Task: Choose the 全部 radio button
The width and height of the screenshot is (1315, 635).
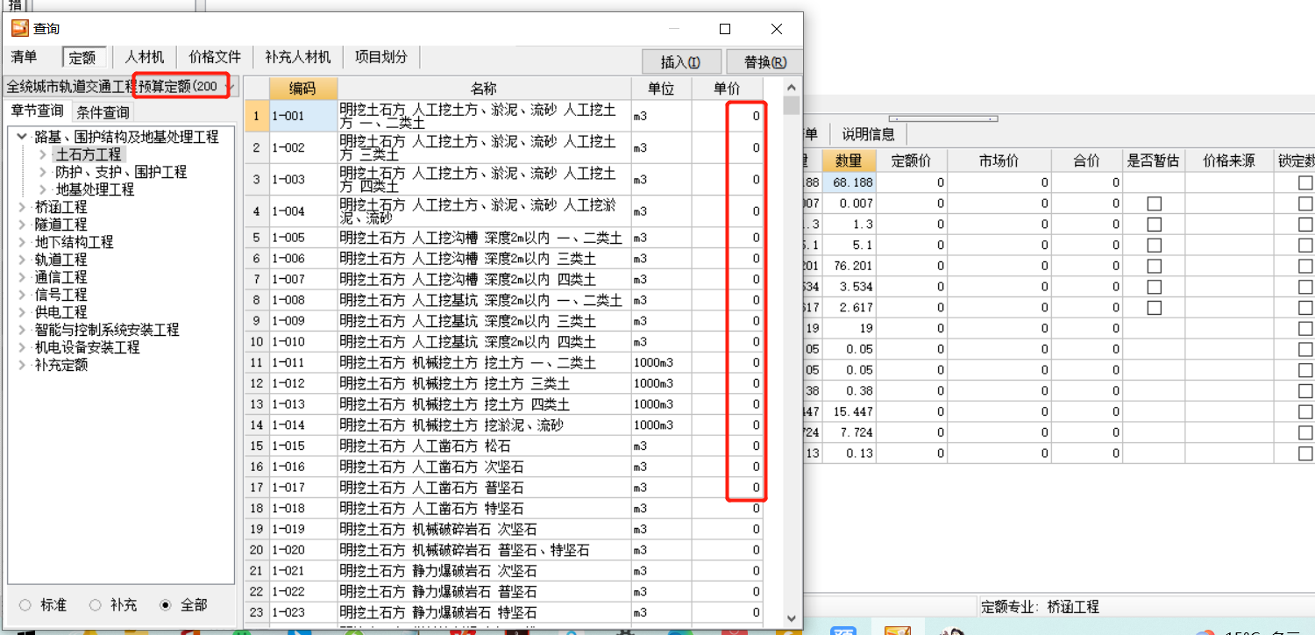Action: (x=165, y=605)
